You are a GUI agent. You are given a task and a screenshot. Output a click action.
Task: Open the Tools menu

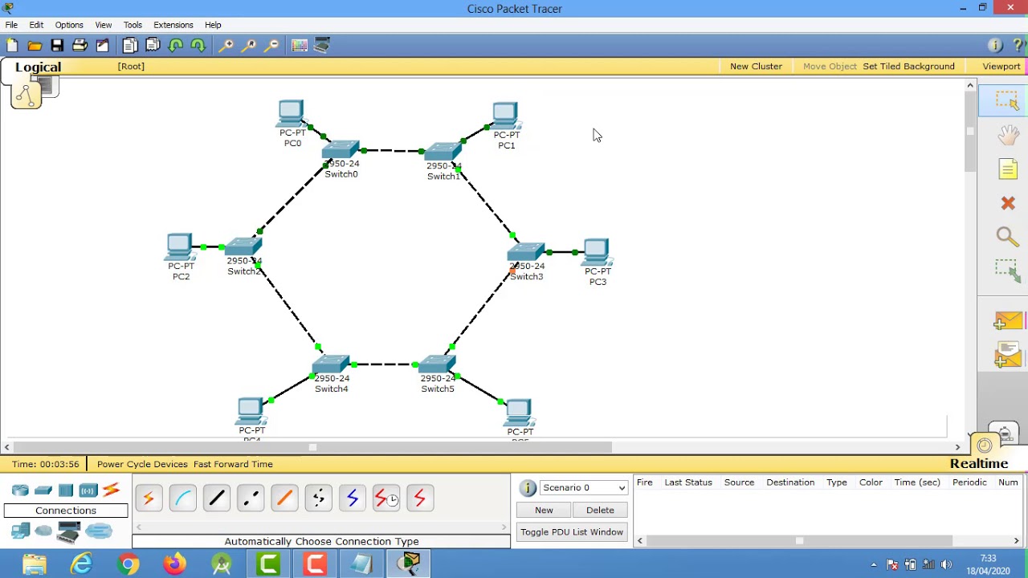(x=133, y=25)
